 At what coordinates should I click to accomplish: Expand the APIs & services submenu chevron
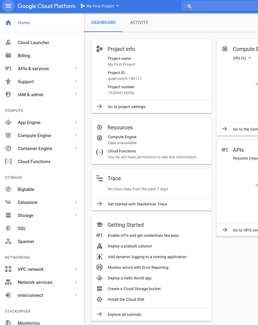tap(76, 68)
